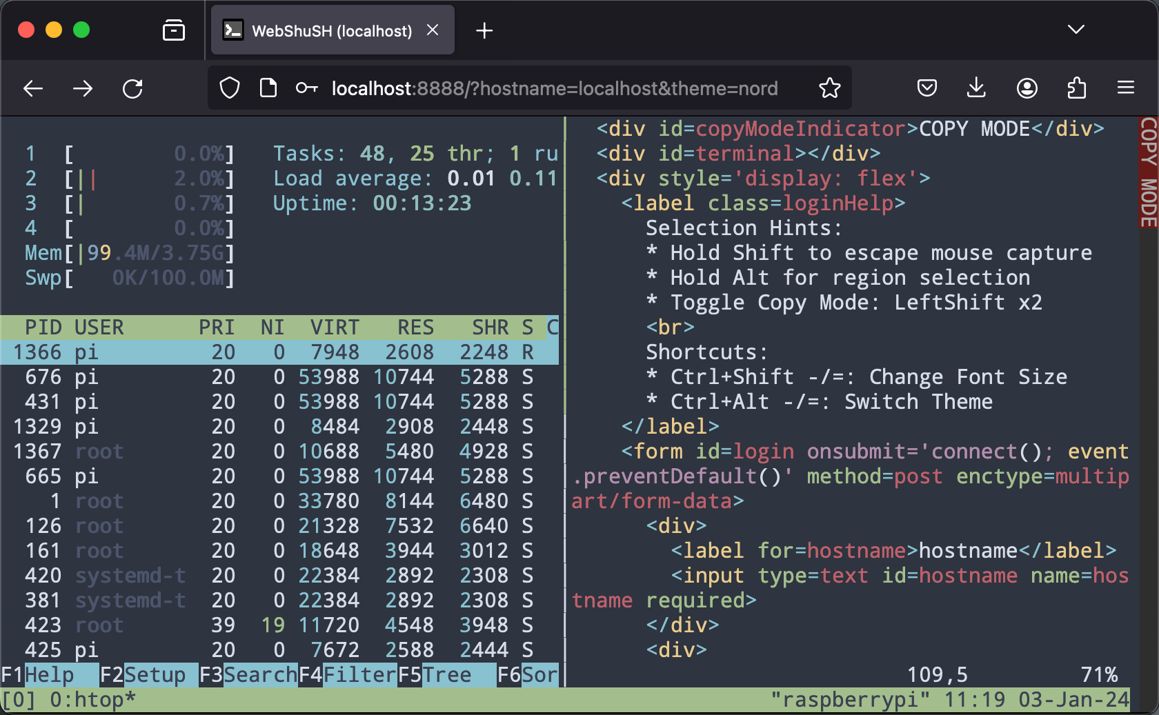Image resolution: width=1159 pixels, height=715 pixels.
Task: Open saved password key icon
Action: (306, 88)
